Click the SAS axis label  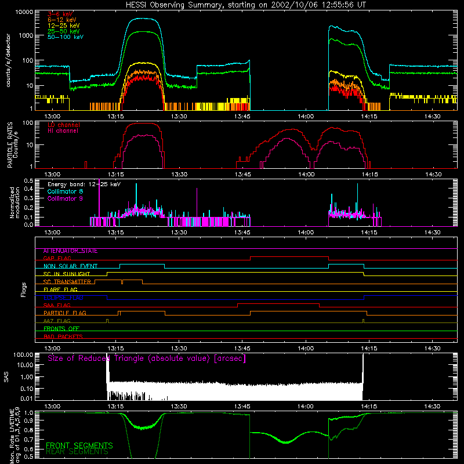coord(6,376)
